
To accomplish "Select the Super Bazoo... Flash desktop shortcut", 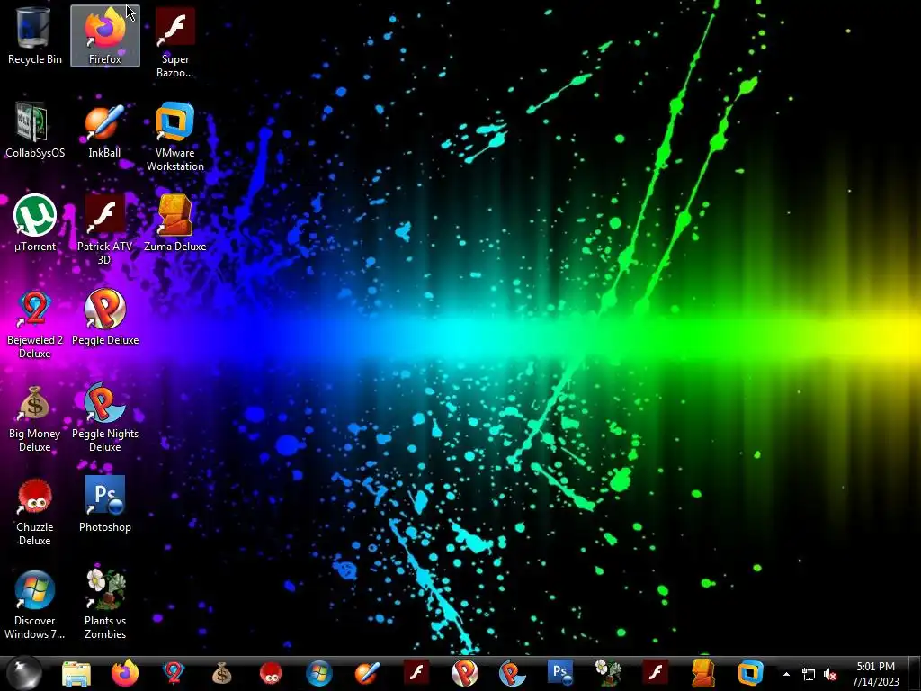I will 175,43.
